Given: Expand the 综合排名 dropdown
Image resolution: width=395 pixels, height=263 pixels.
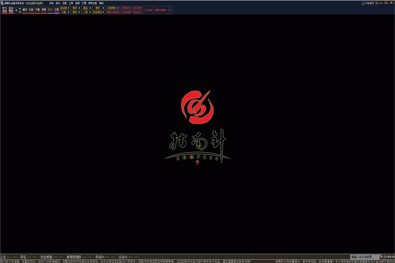Looking at the screenshot, I should [x=99, y=12].
